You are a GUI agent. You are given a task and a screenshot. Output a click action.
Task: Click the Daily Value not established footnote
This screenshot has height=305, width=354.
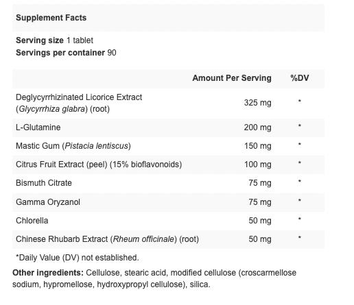click(x=78, y=258)
